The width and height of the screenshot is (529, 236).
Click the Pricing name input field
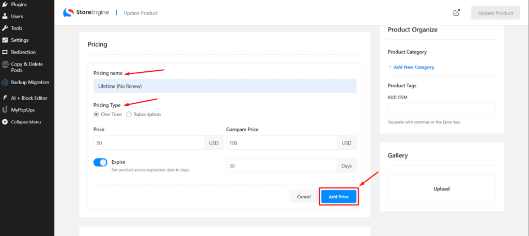click(225, 86)
